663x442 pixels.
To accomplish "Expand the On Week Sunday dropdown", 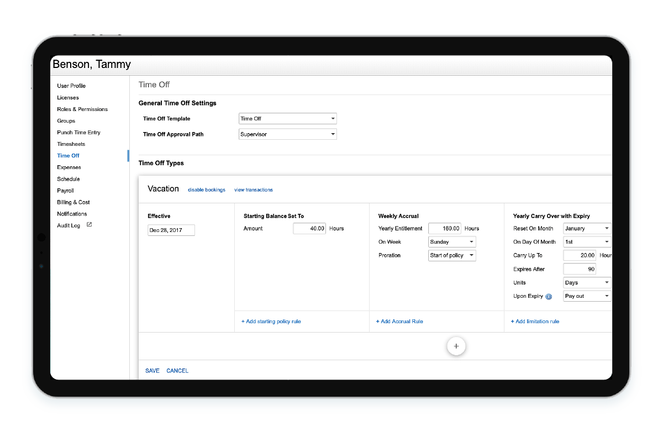I will [x=452, y=242].
